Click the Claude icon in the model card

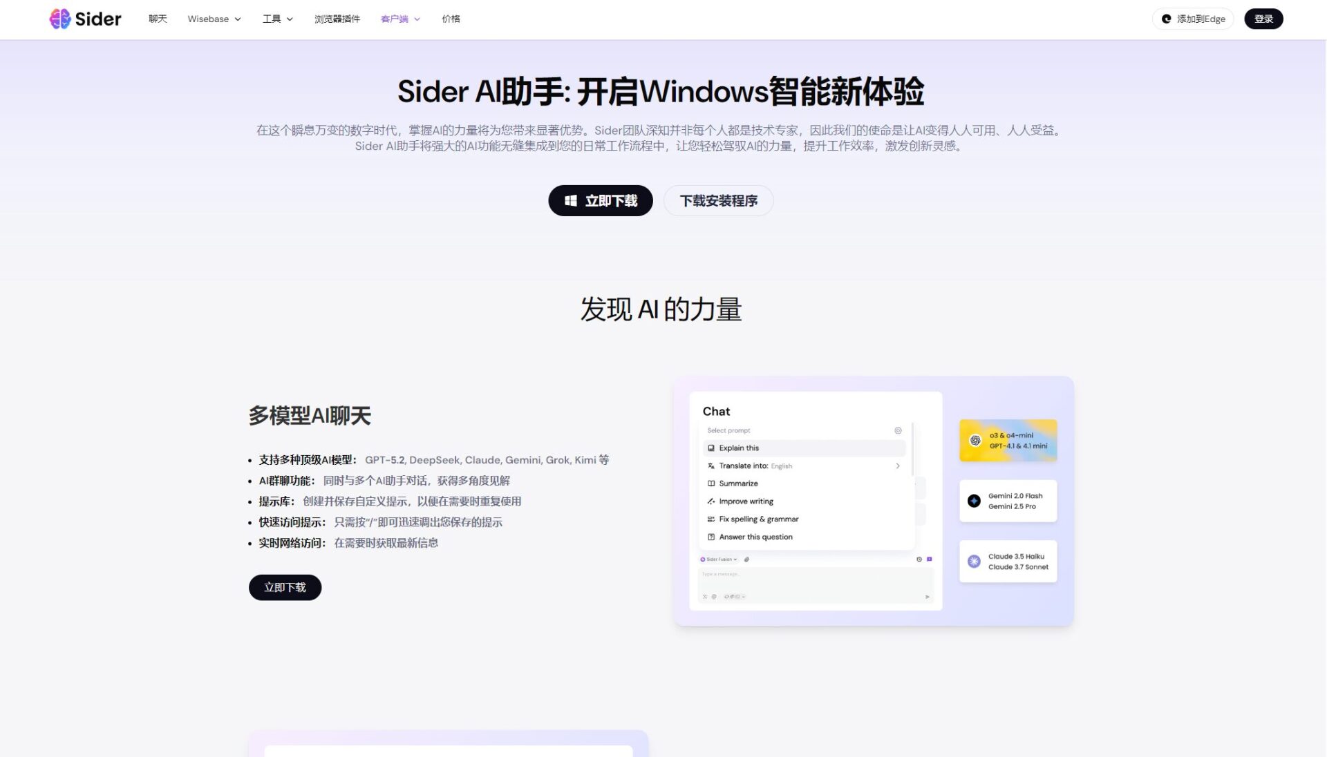(974, 561)
